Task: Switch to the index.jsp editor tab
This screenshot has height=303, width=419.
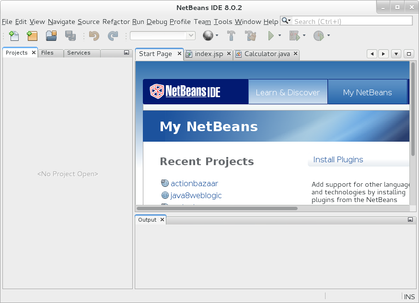Action: tap(209, 54)
